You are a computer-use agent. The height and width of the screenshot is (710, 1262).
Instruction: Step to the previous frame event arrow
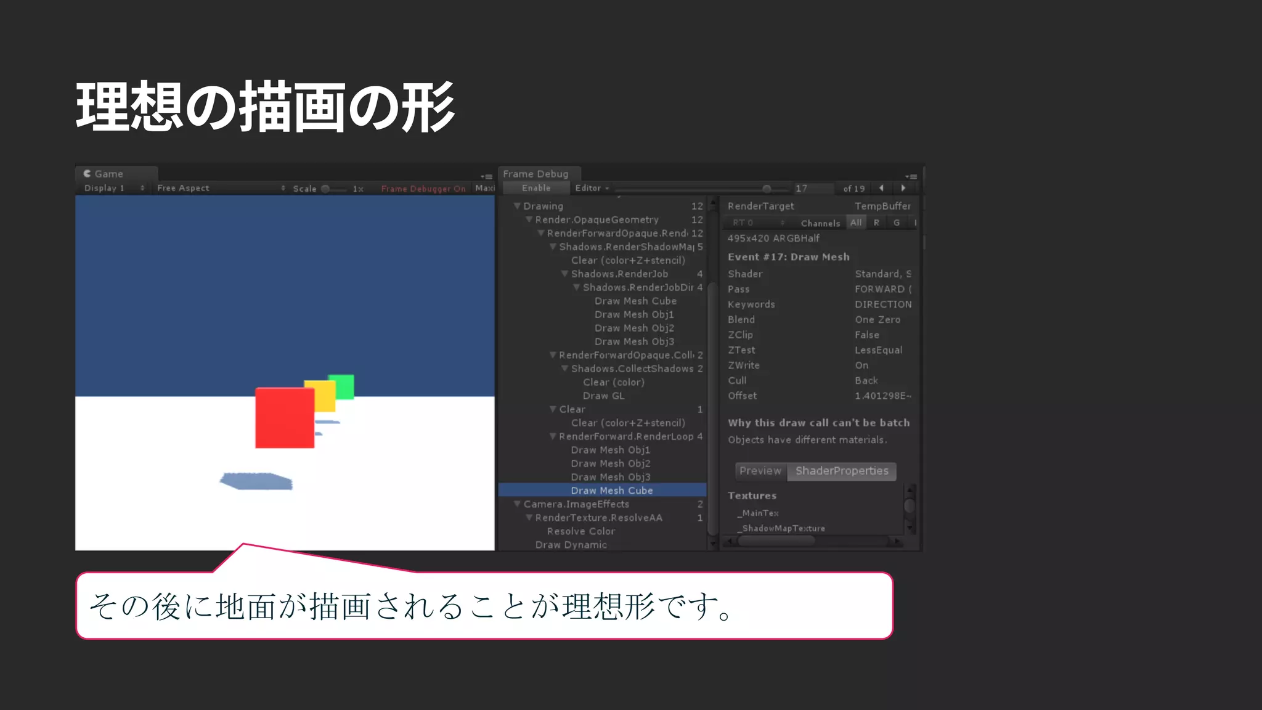pos(881,188)
